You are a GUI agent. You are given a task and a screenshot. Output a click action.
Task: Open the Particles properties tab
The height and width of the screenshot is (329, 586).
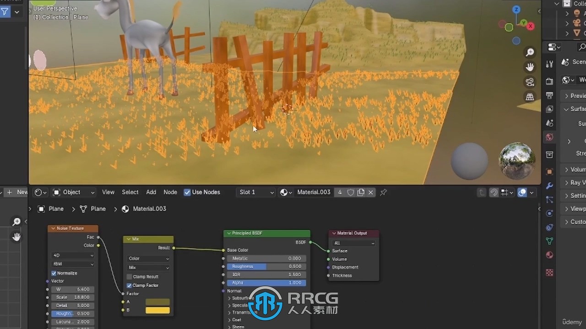pos(550,200)
